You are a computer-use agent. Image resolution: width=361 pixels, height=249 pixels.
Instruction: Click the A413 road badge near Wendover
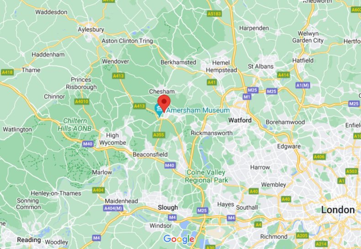tap(118, 76)
